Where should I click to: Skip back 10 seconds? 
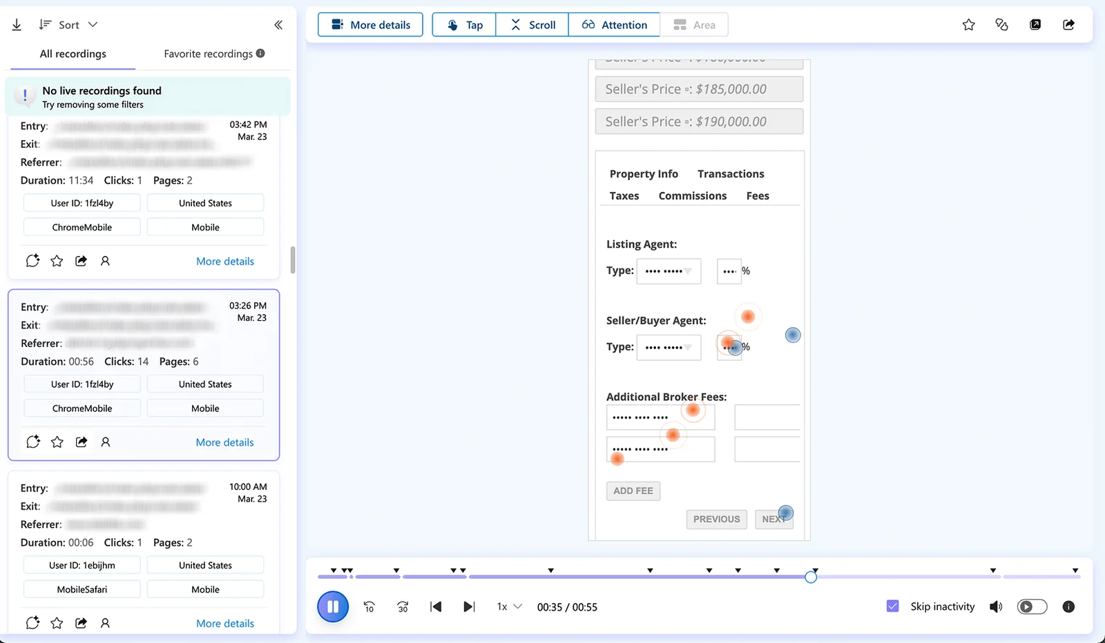[x=369, y=607]
